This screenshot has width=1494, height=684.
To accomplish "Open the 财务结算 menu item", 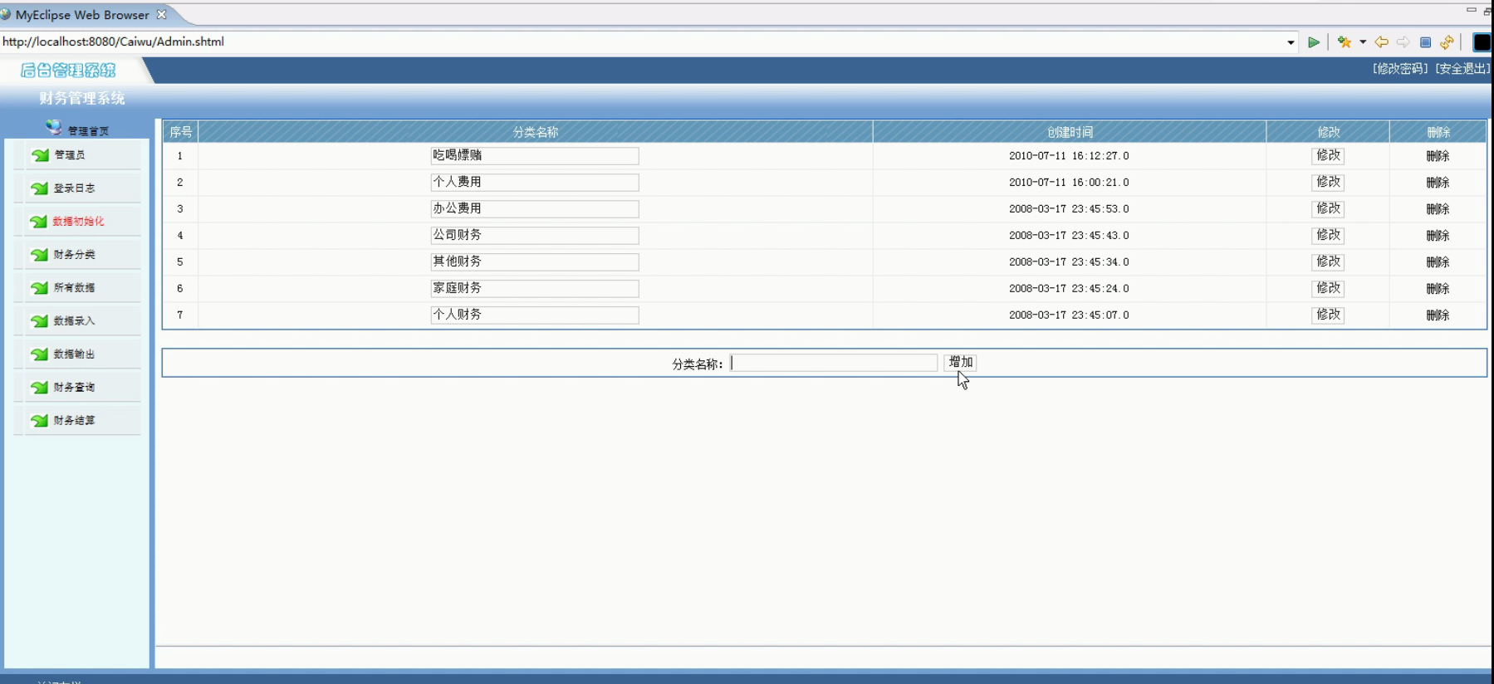I will click(x=75, y=421).
